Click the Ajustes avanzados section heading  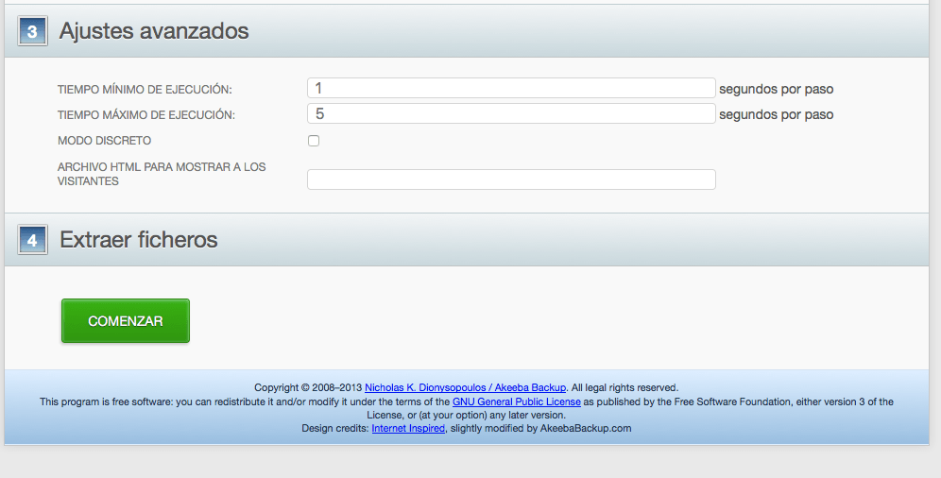point(154,30)
